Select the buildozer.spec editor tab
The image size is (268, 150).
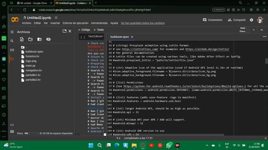click(x=120, y=37)
